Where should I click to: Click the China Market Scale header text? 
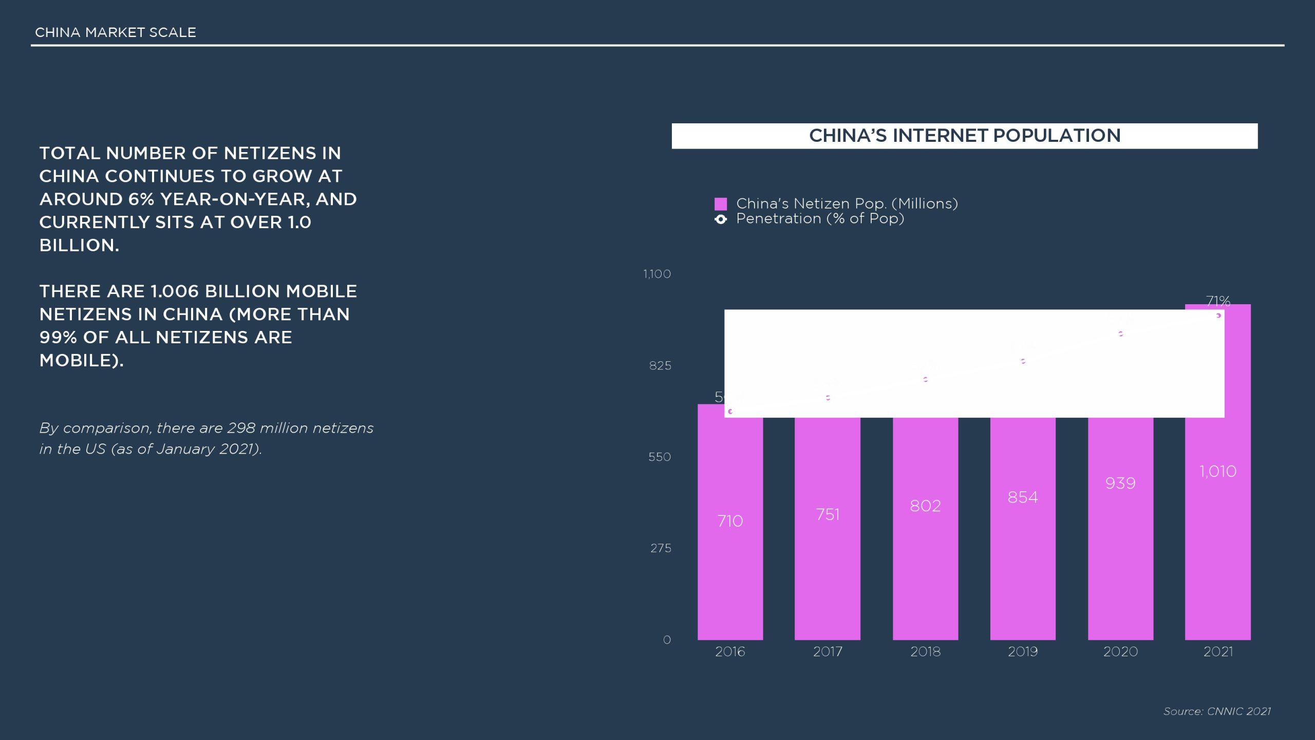116,32
